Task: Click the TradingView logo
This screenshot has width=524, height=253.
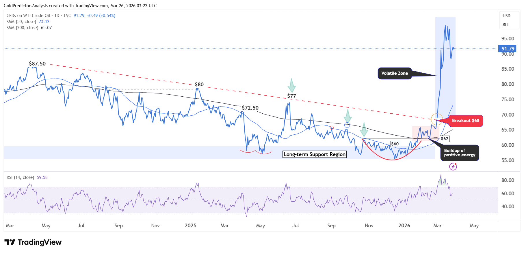Action: (33, 242)
